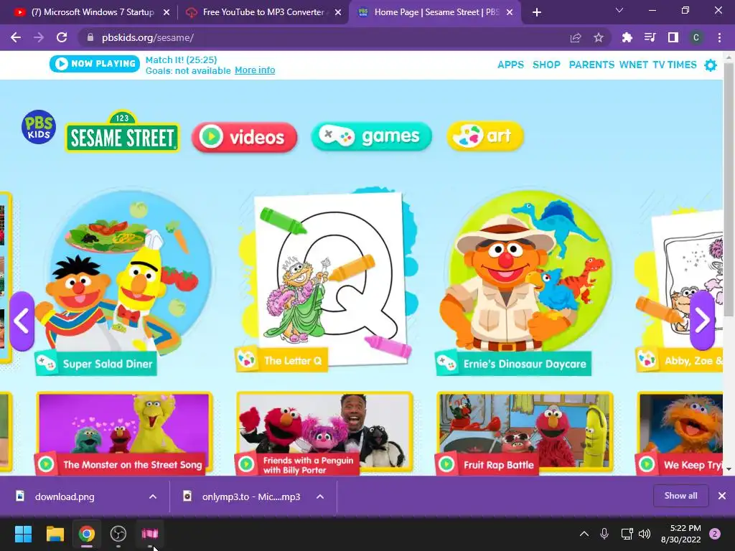Open the volume speaker tray icon
The width and height of the screenshot is (735, 551).
click(645, 534)
